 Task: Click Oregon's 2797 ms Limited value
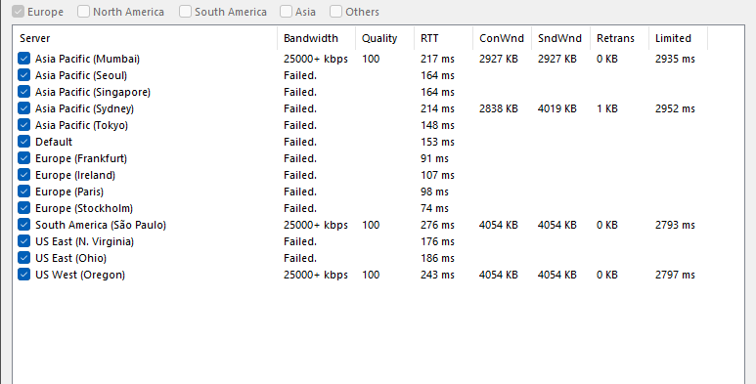675,275
